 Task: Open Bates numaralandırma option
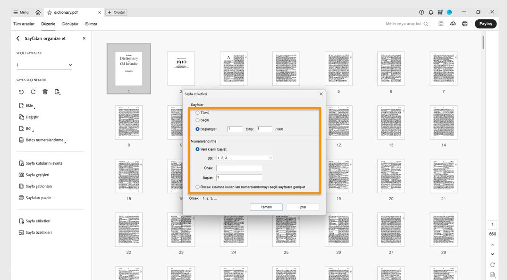[42, 140]
